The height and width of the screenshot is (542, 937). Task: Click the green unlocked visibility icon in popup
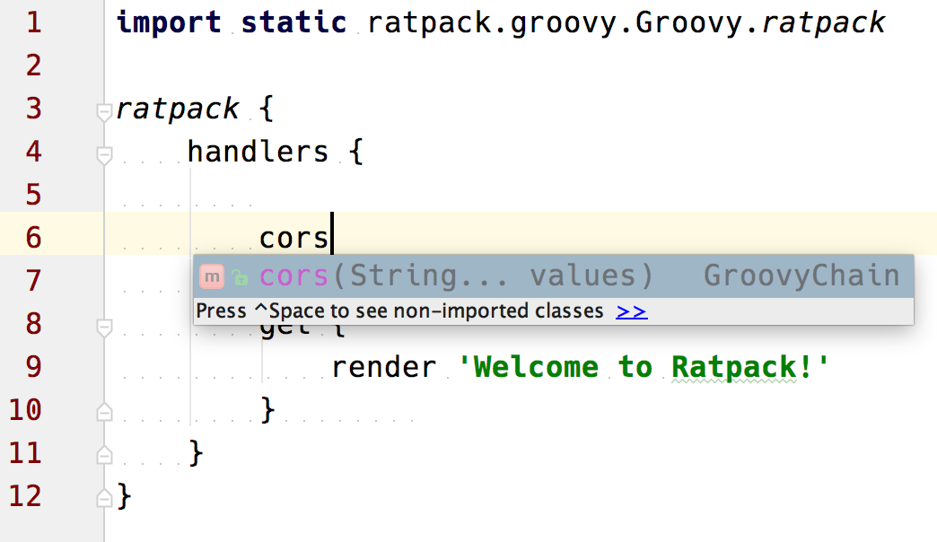(241, 277)
